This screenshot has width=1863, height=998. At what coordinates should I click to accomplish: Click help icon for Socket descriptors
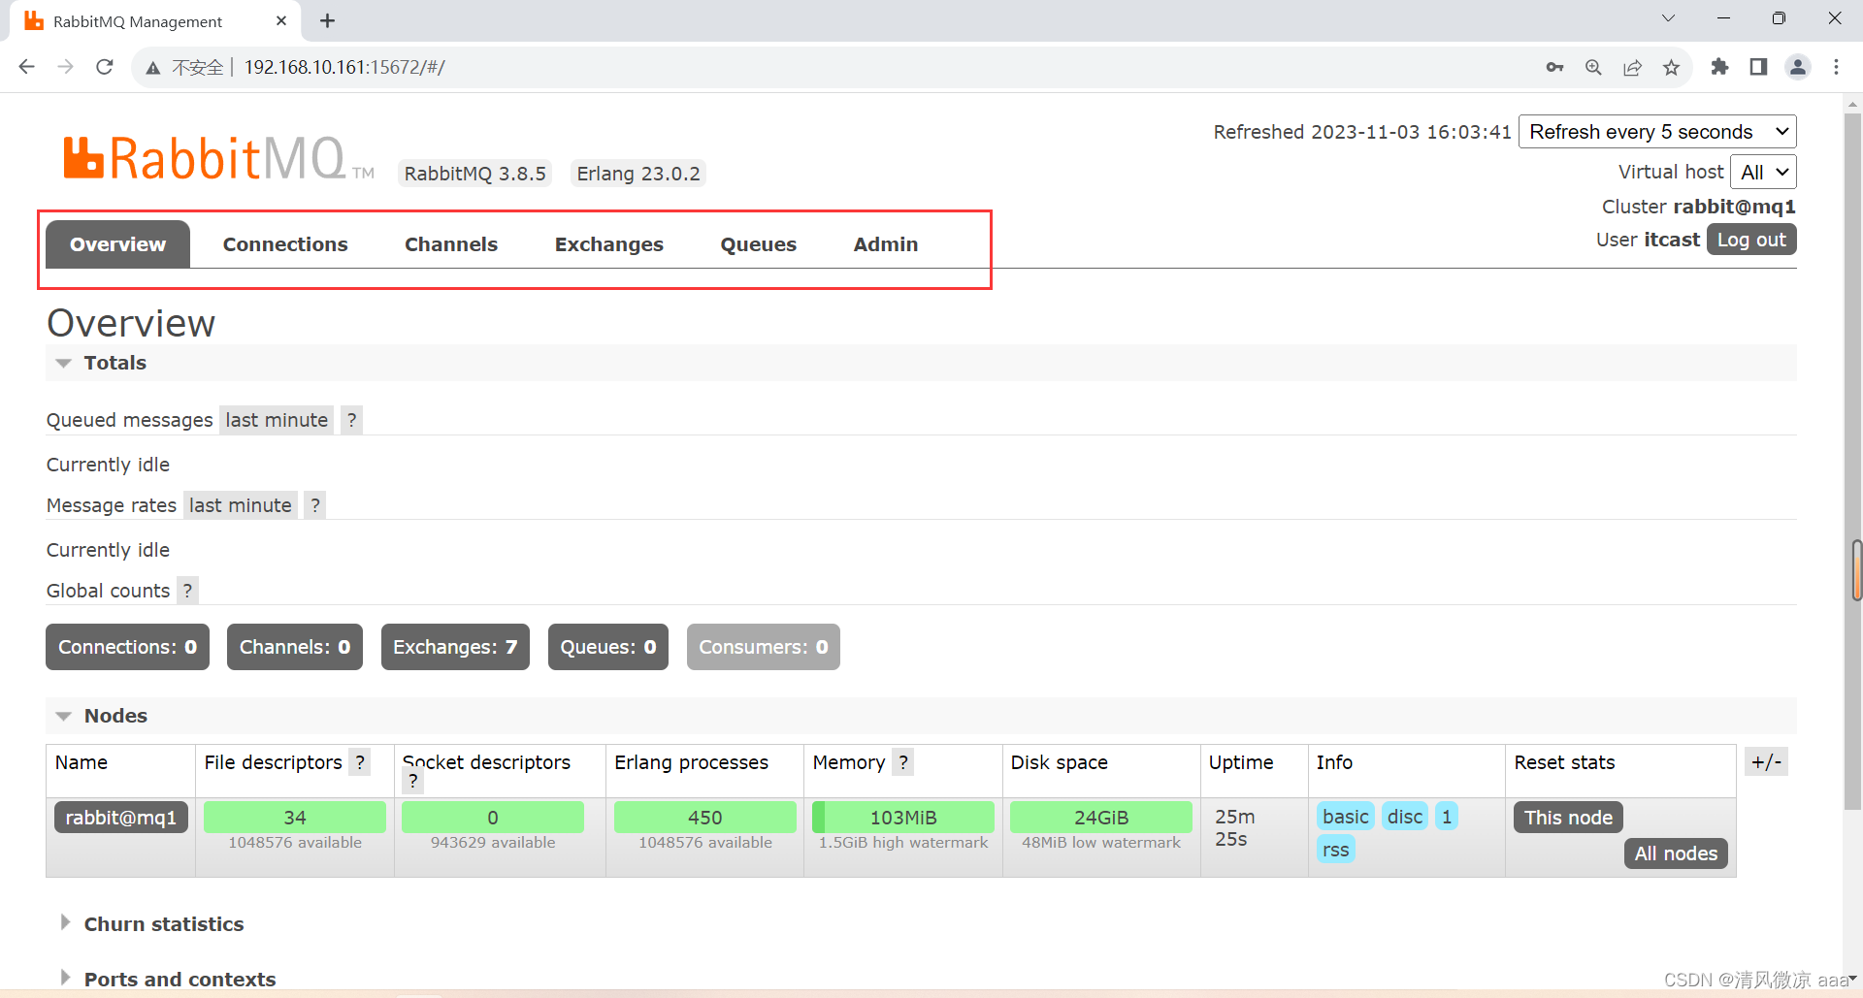(x=412, y=781)
